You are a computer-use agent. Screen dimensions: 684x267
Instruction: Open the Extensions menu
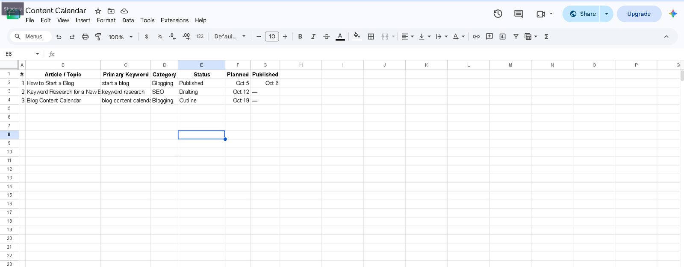tap(174, 20)
